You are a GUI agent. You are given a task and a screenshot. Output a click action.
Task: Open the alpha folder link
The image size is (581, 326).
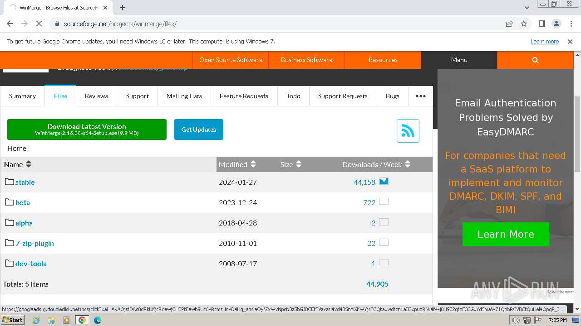click(x=24, y=223)
